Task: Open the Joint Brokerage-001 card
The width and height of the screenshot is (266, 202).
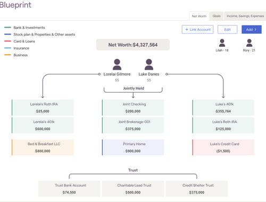Action: coord(133,125)
